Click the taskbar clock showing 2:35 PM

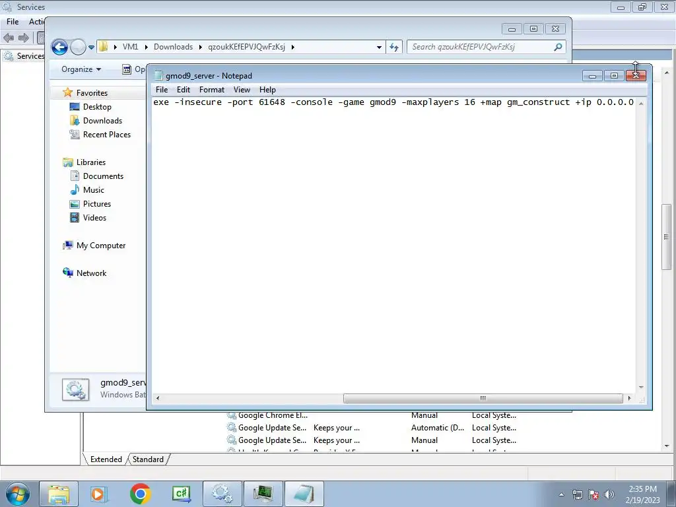pos(642,494)
